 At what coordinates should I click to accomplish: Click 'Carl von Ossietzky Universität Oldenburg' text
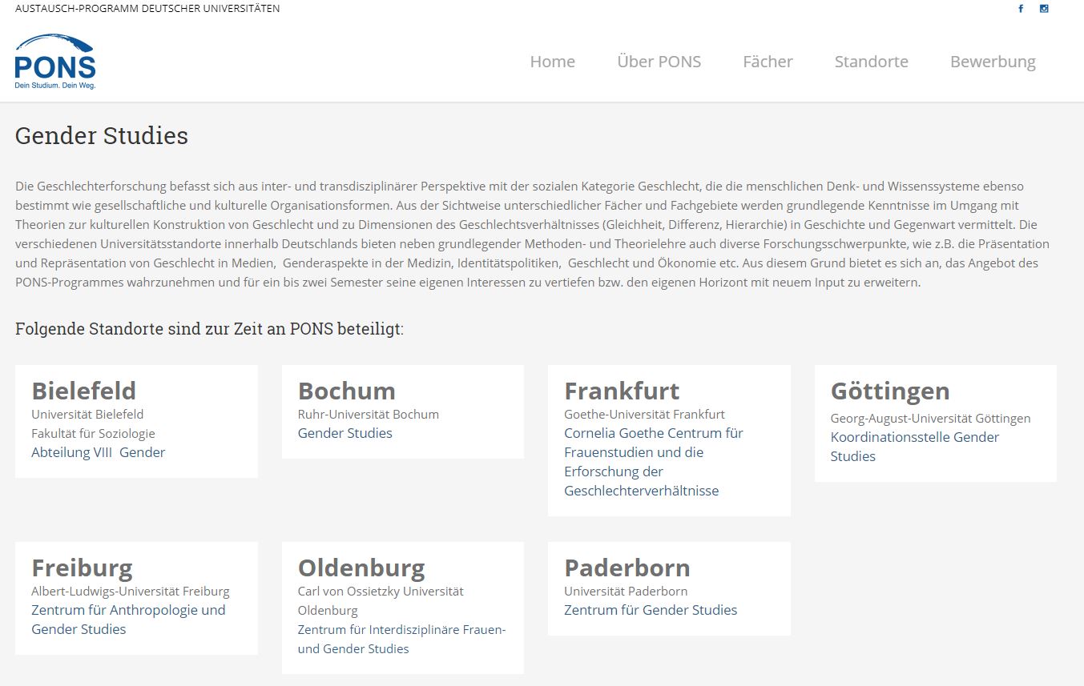[381, 600]
